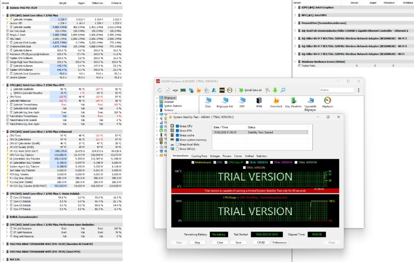Switch to the Unified tab

(x=249, y=156)
